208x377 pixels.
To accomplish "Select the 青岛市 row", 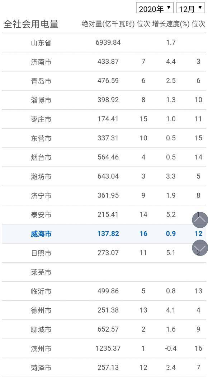I will coord(104,81).
